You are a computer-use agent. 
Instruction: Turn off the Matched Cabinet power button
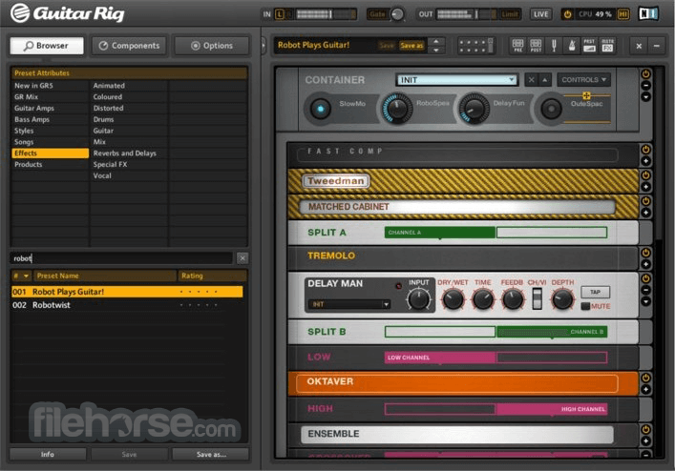click(x=645, y=201)
